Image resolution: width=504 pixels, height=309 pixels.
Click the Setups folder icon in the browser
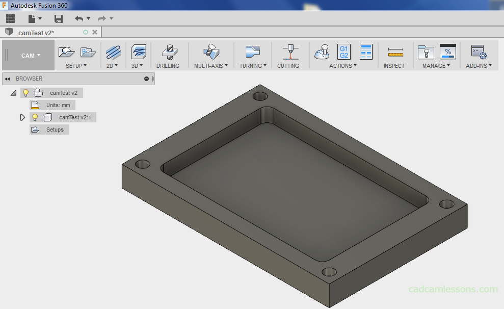coord(35,129)
